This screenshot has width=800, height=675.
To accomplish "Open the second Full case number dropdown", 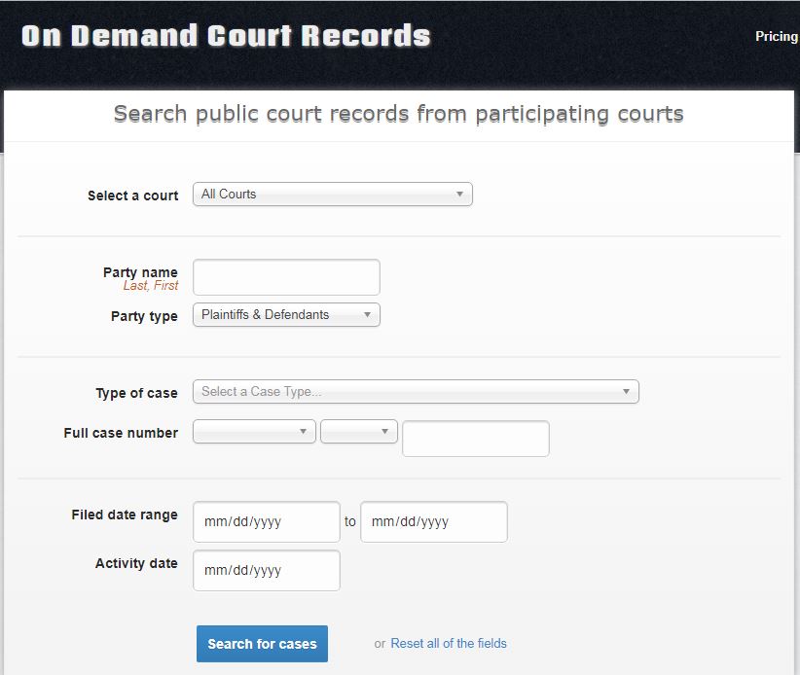I will (x=359, y=431).
